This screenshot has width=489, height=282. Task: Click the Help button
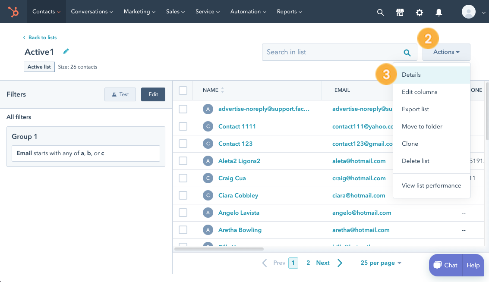(x=473, y=265)
